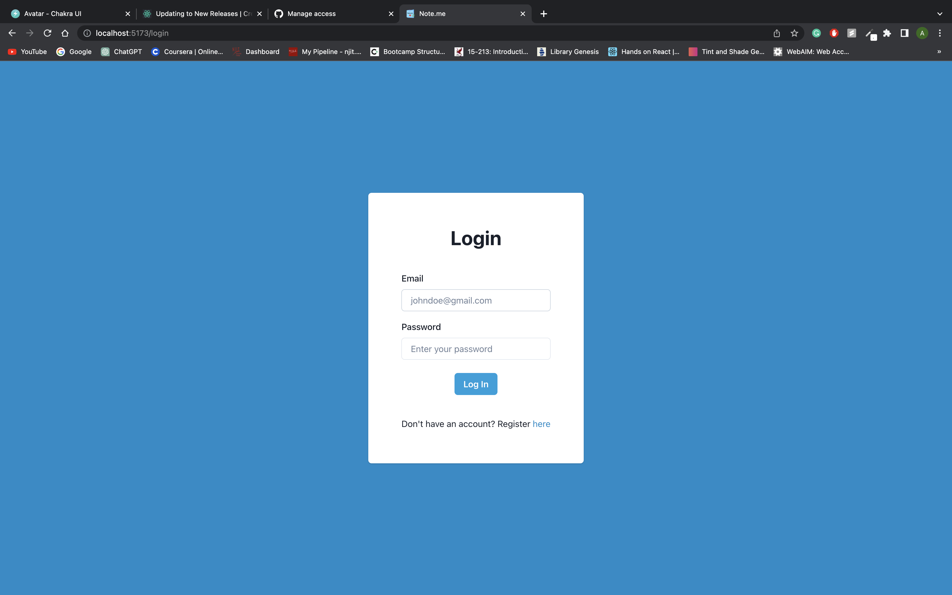This screenshot has width=952, height=595.
Task: Click the browser reload page icon
Action: pyautogui.click(x=47, y=33)
